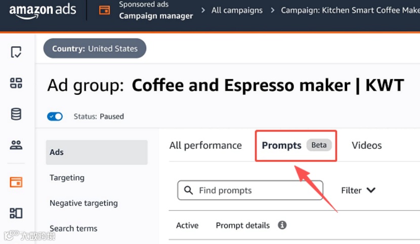The height and width of the screenshot is (244, 420).
Task: Click the Amazon Ads logo
Action: tap(43, 11)
